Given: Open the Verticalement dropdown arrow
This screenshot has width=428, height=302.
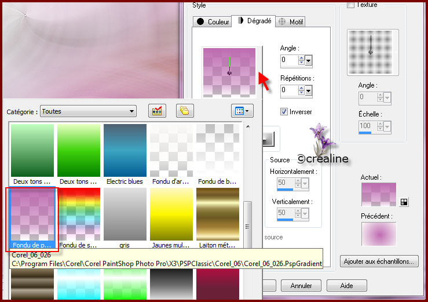Looking at the screenshot, I should pos(305,213).
